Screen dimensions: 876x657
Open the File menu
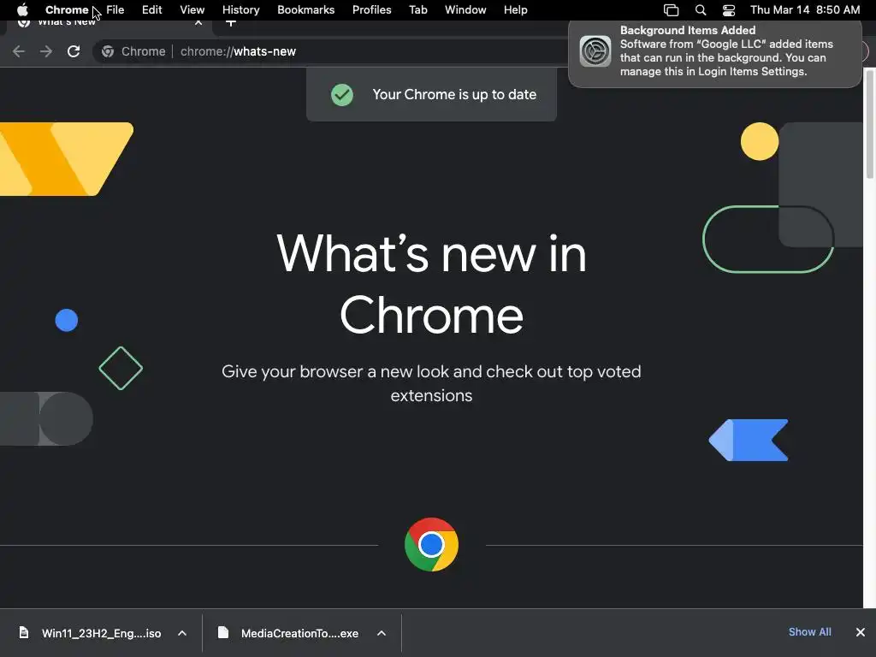coord(115,9)
